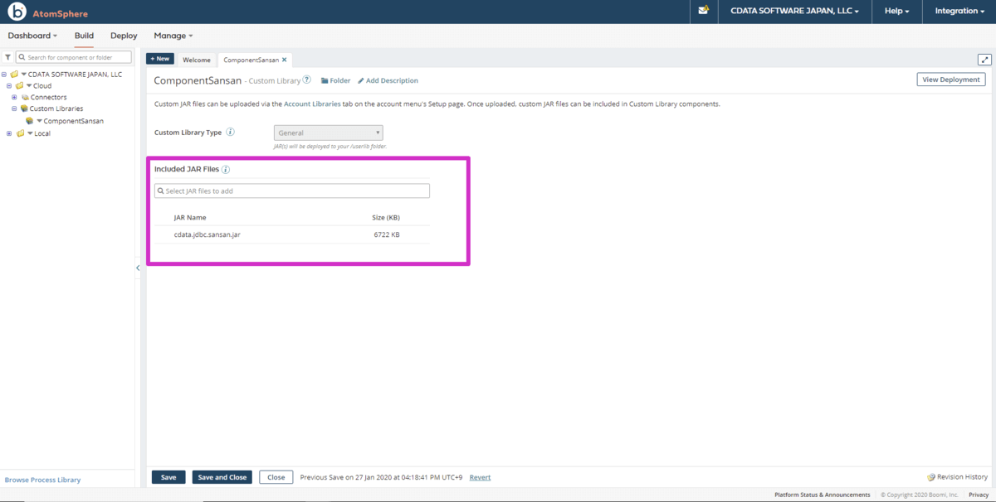Open Platform Status & Announcements link
Image resolution: width=996 pixels, height=502 pixels.
823,495
